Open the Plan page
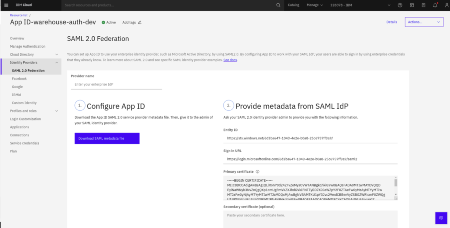 point(13,151)
